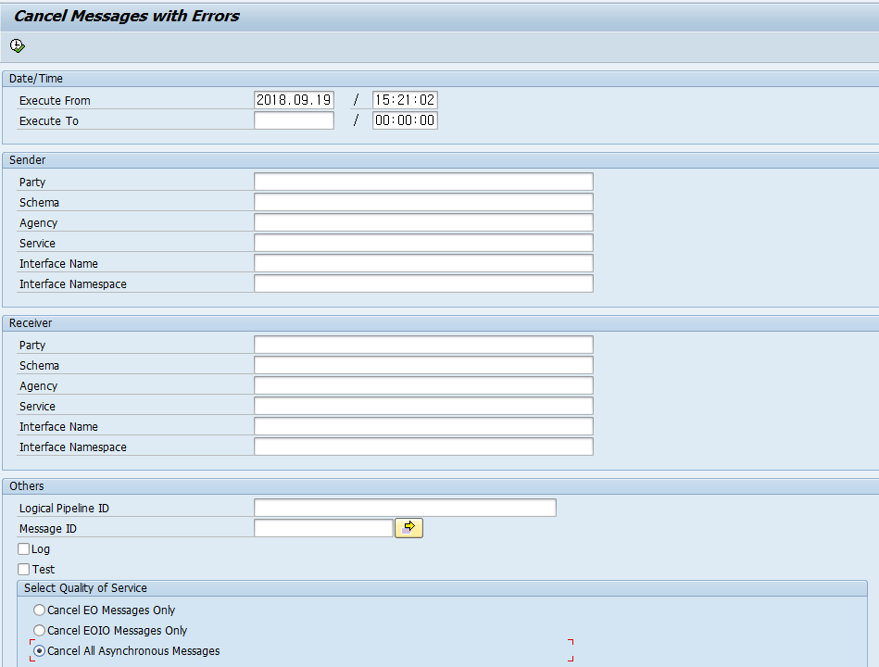Click the Sender Schema input field

(422, 201)
